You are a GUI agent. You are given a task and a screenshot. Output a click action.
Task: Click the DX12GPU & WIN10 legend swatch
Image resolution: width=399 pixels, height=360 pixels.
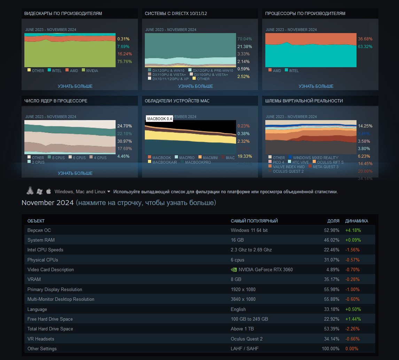pos(149,70)
